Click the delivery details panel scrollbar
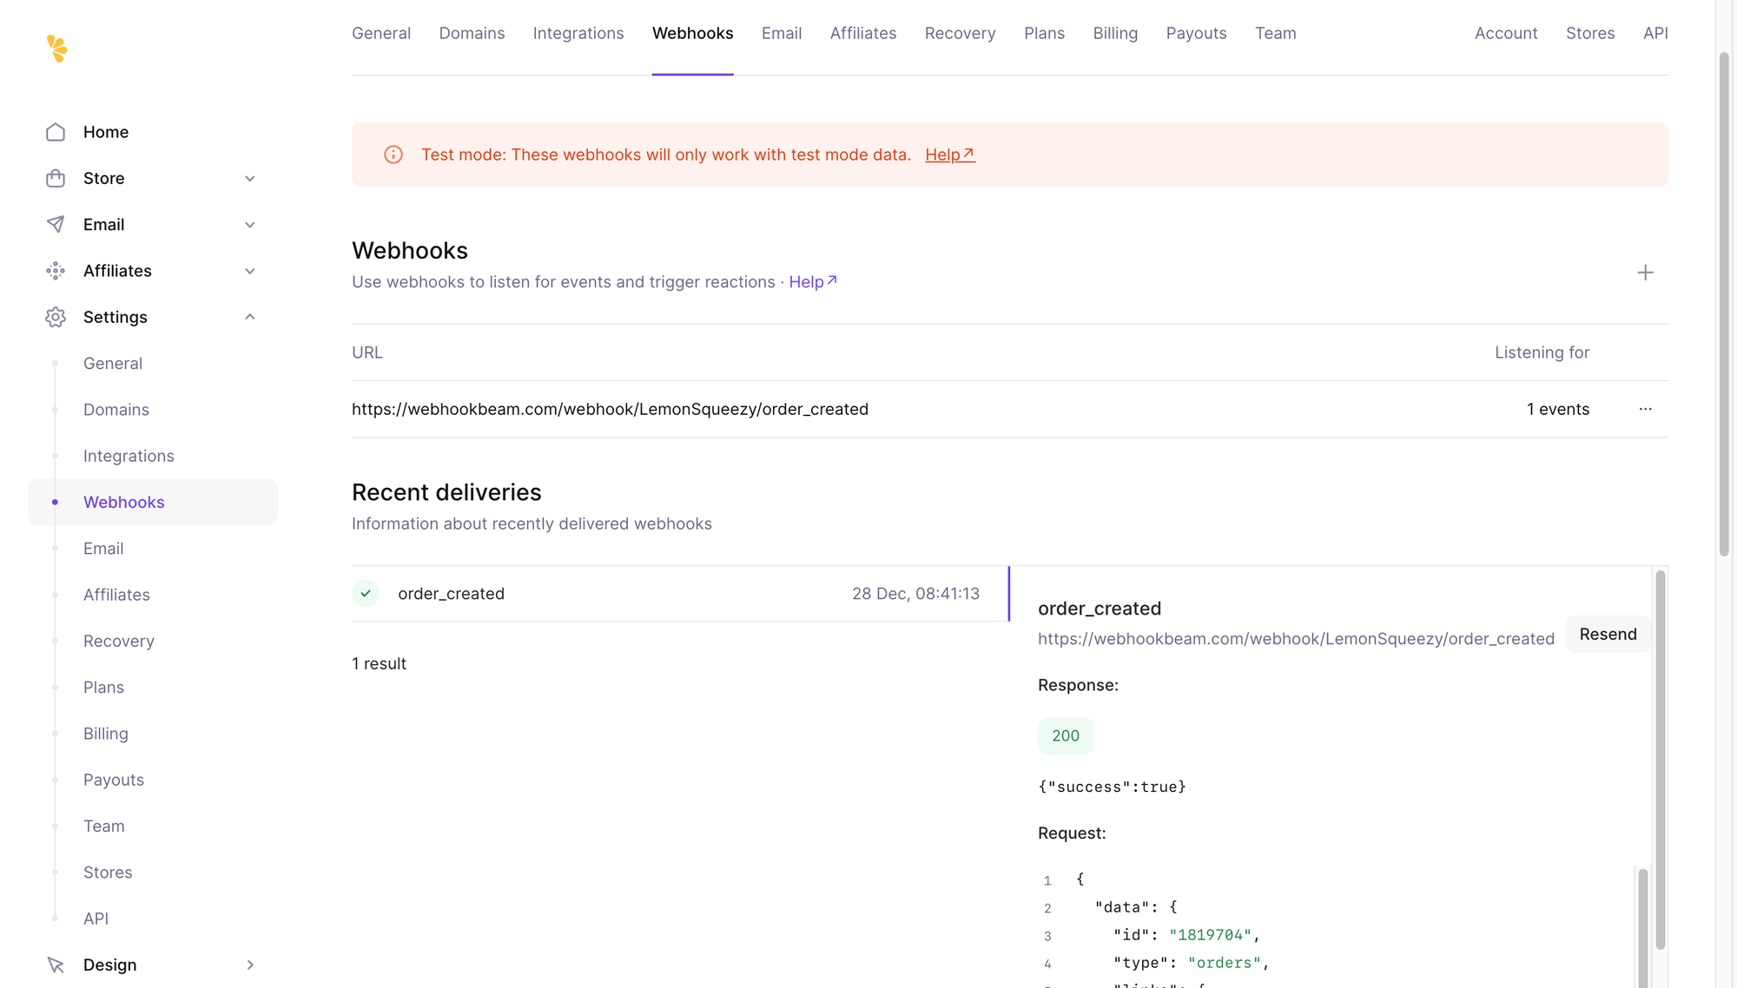1737x988 pixels. pyautogui.click(x=1660, y=760)
